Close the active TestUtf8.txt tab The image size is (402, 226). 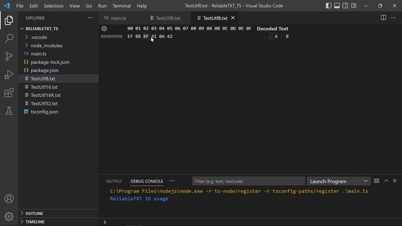tap(233, 18)
